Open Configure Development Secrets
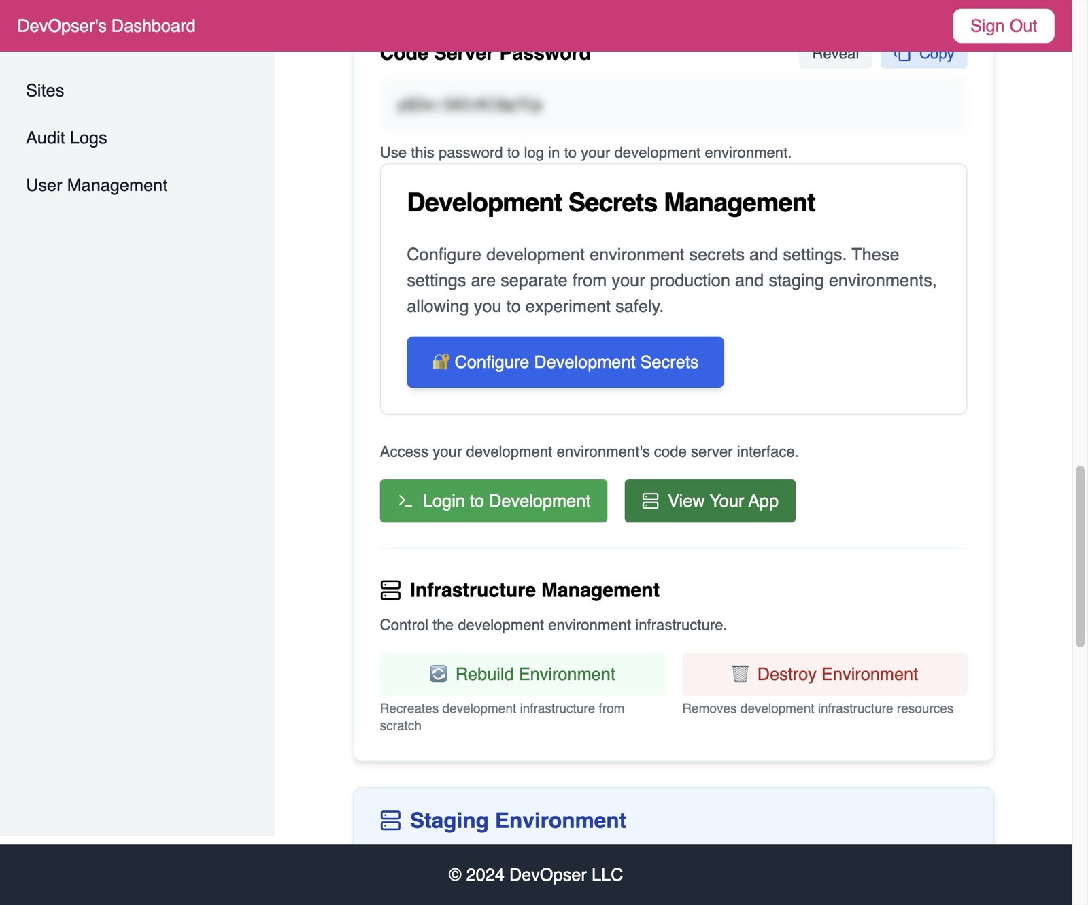Image resolution: width=1088 pixels, height=905 pixels. coord(565,362)
